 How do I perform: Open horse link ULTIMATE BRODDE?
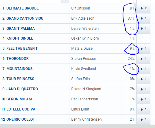coord(23,8)
